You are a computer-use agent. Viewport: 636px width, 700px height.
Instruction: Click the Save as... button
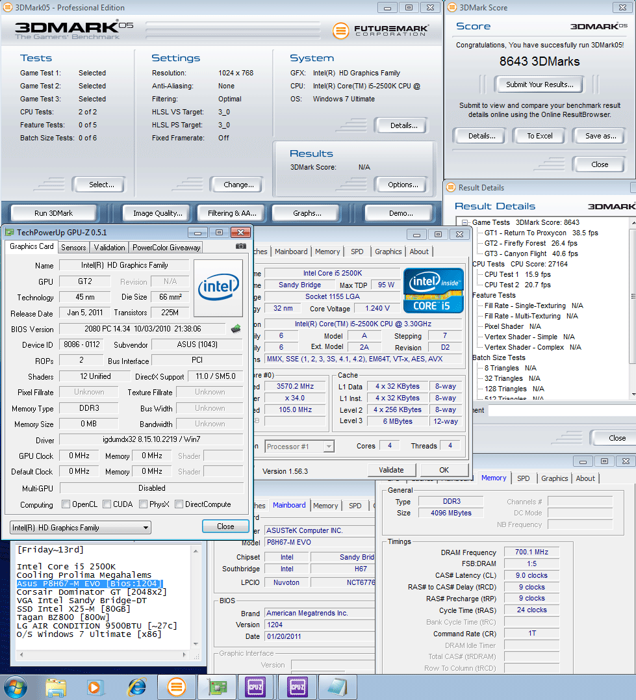601,136
